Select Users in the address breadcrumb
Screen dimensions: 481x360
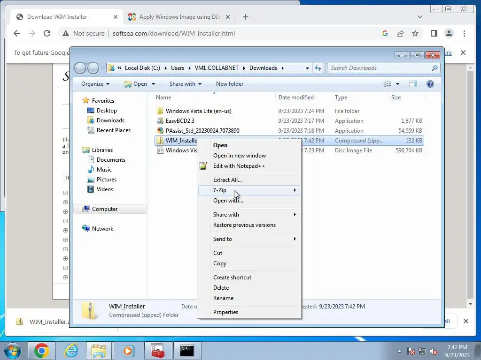click(x=178, y=68)
